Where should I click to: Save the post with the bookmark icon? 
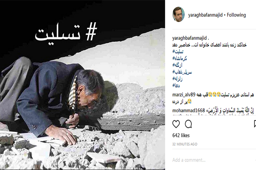pos(255,124)
